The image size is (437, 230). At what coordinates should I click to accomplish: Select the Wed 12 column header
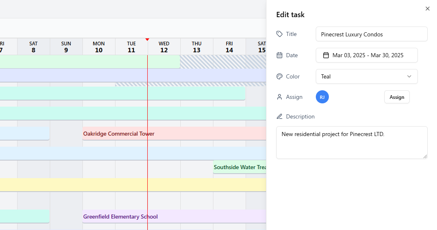pos(164,47)
